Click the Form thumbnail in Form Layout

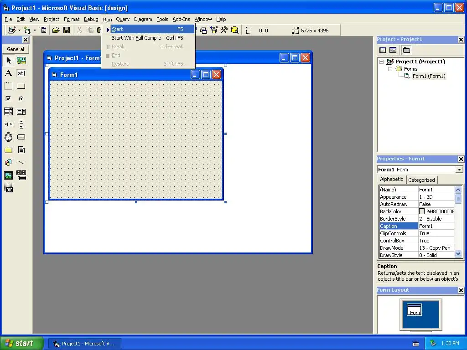click(x=414, y=310)
